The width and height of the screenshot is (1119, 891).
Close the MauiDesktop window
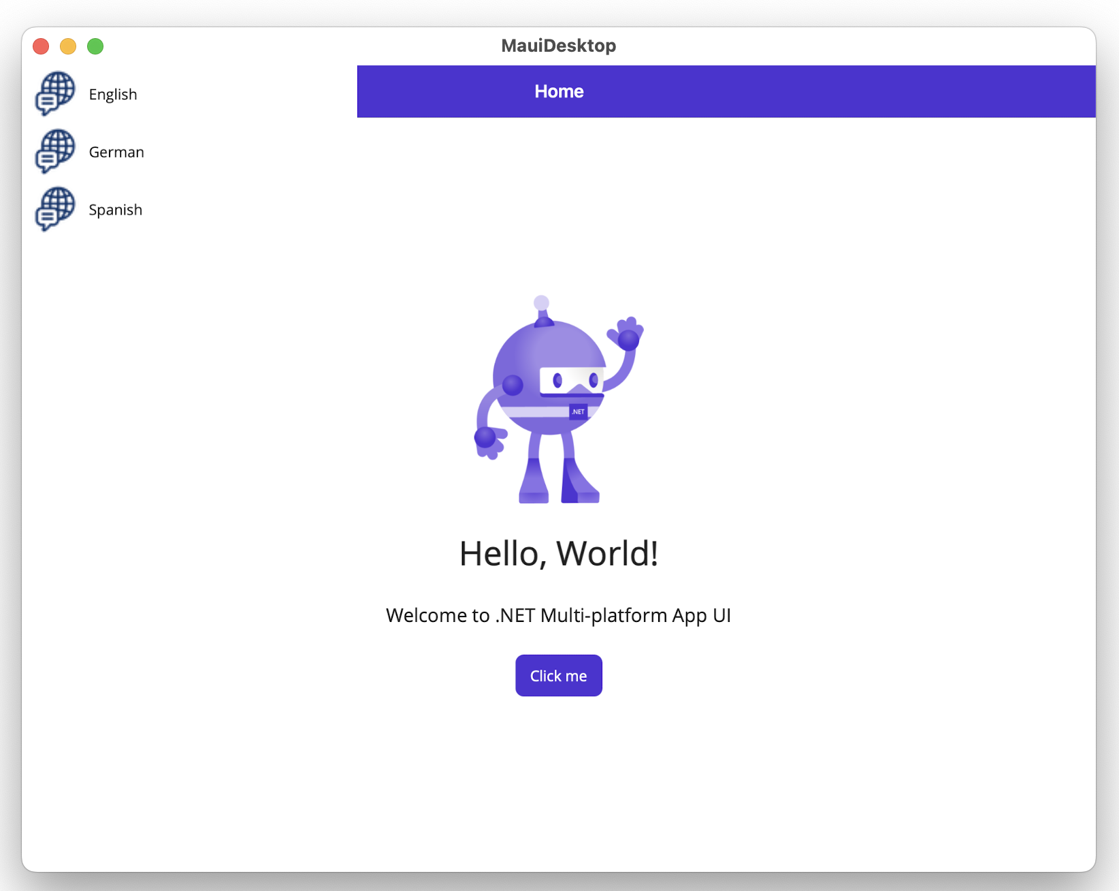tap(41, 46)
